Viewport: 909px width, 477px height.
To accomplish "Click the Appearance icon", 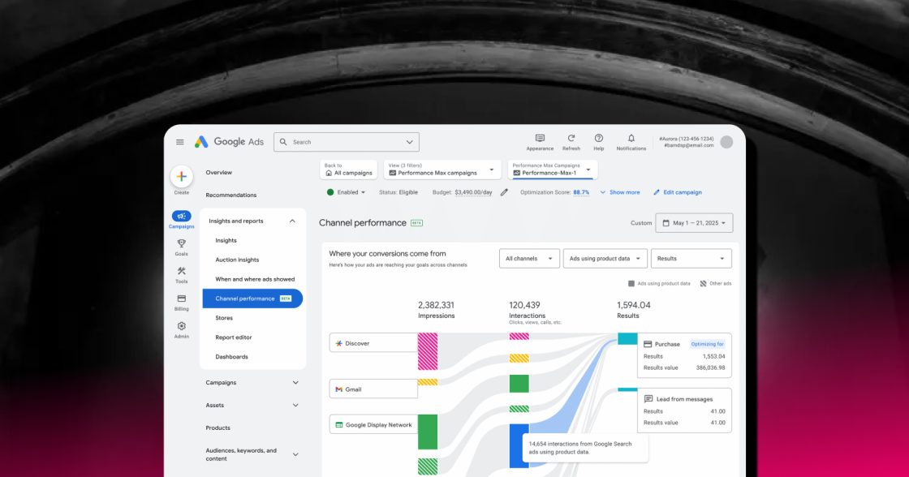I will (540, 138).
